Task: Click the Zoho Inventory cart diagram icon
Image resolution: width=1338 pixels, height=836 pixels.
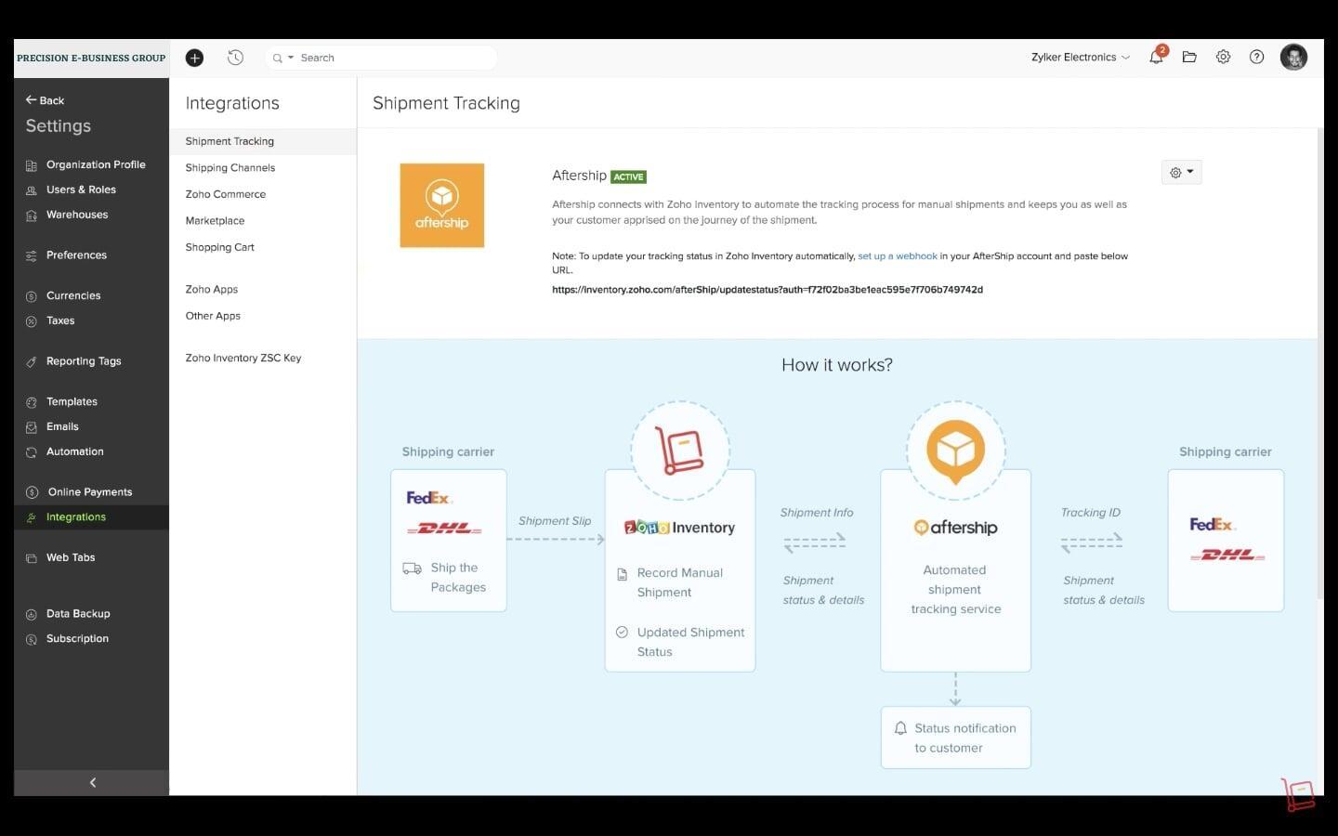Action: [x=679, y=451]
